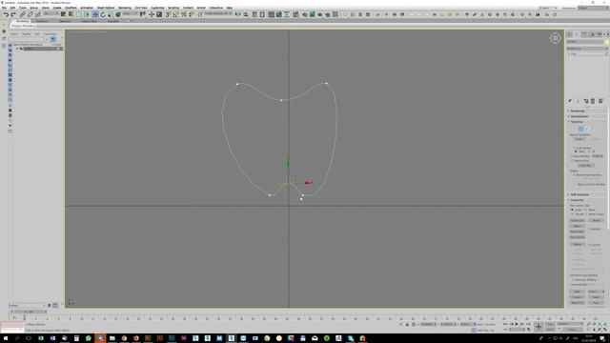The height and width of the screenshot is (343, 610).
Task: Choose the Select Object tool
Action: click(63, 14)
